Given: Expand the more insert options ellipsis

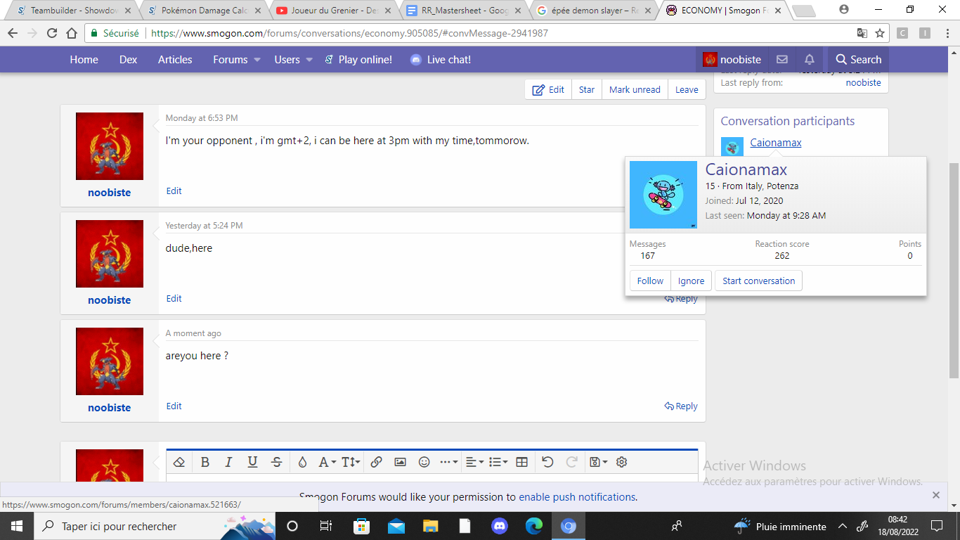Looking at the screenshot, I should 448,462.
